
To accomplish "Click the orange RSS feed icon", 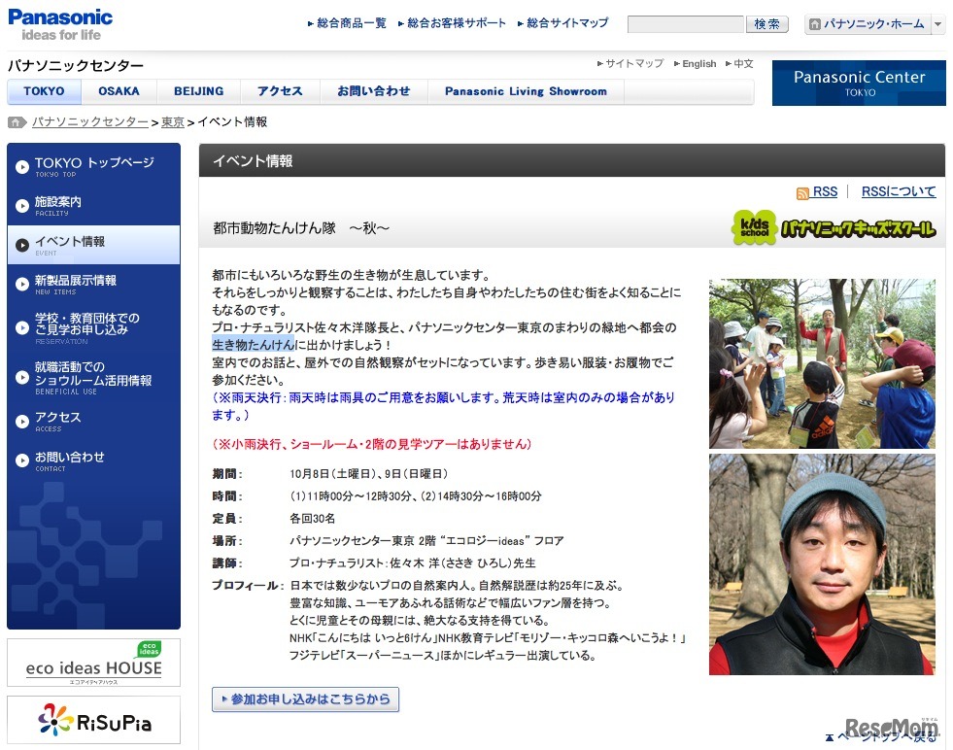I will tap(802, 193).
